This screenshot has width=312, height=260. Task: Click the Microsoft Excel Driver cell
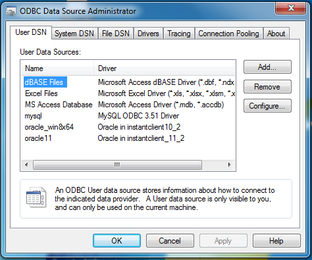tap(167, 93)
